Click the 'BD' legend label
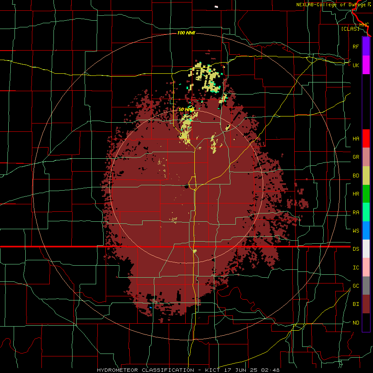Viewport: 373px width, 373px height. (x=356, y=176)
